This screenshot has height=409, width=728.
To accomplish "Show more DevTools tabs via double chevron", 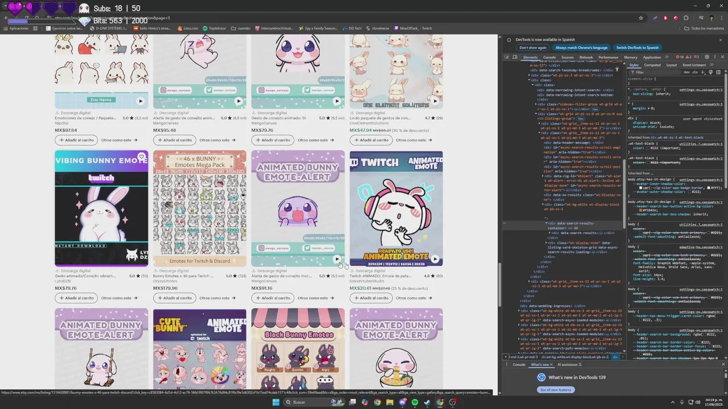I will click(666, 57).
